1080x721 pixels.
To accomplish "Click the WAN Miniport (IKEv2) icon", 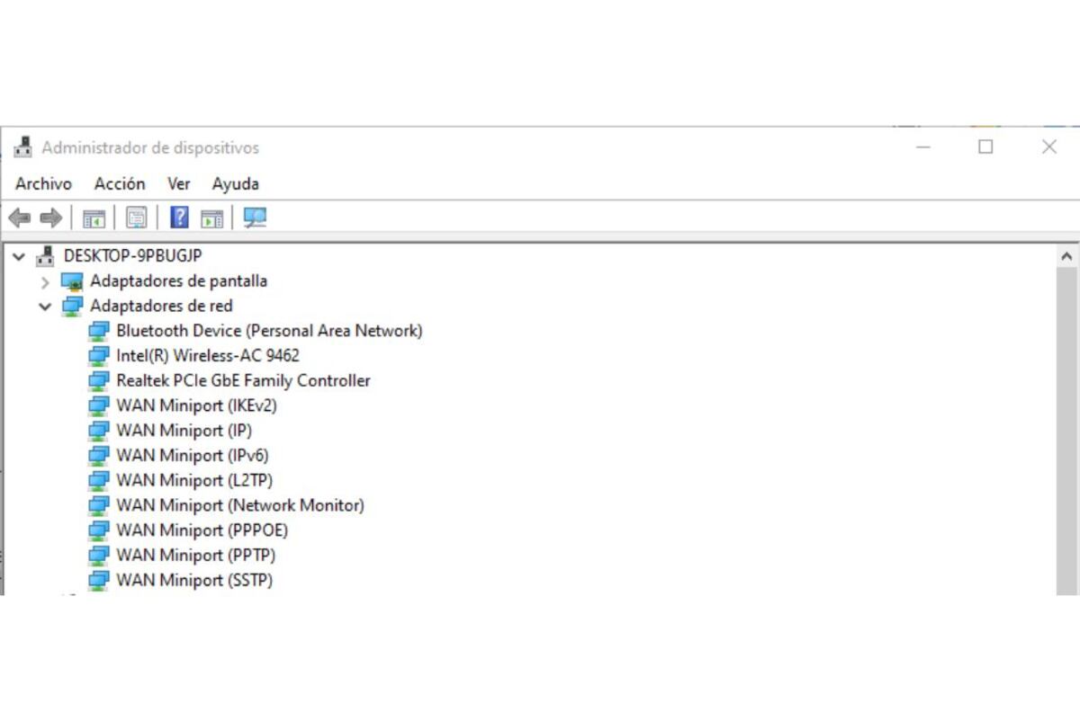I will pyautogui.click(x=99, y=405).
